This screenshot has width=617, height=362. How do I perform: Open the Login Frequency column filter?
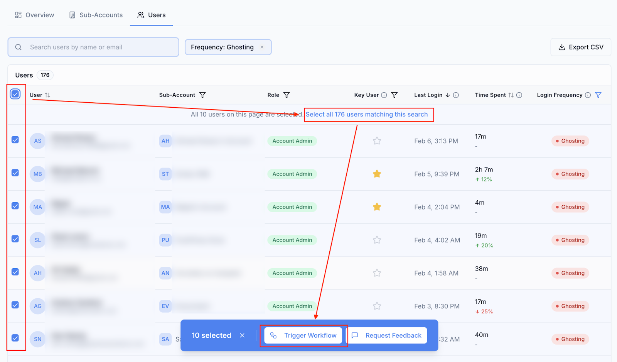[598, 95]
